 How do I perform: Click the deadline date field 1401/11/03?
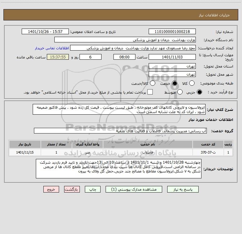pyautogui.click(x=172, y=57)
